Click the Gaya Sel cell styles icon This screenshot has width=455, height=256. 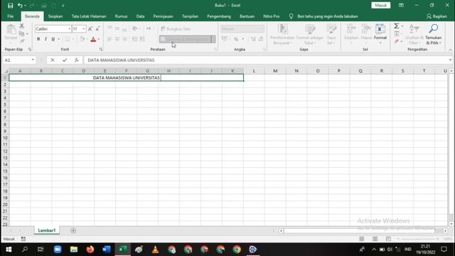[x=331, y=34]
